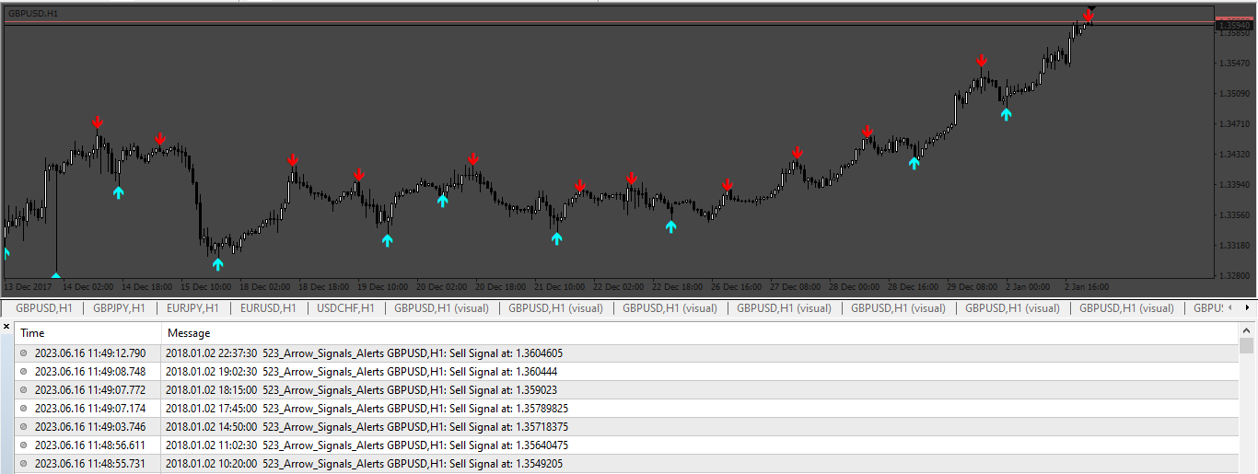Sort the log by the Time column header

pyautogui.click(x=88, y=333)
